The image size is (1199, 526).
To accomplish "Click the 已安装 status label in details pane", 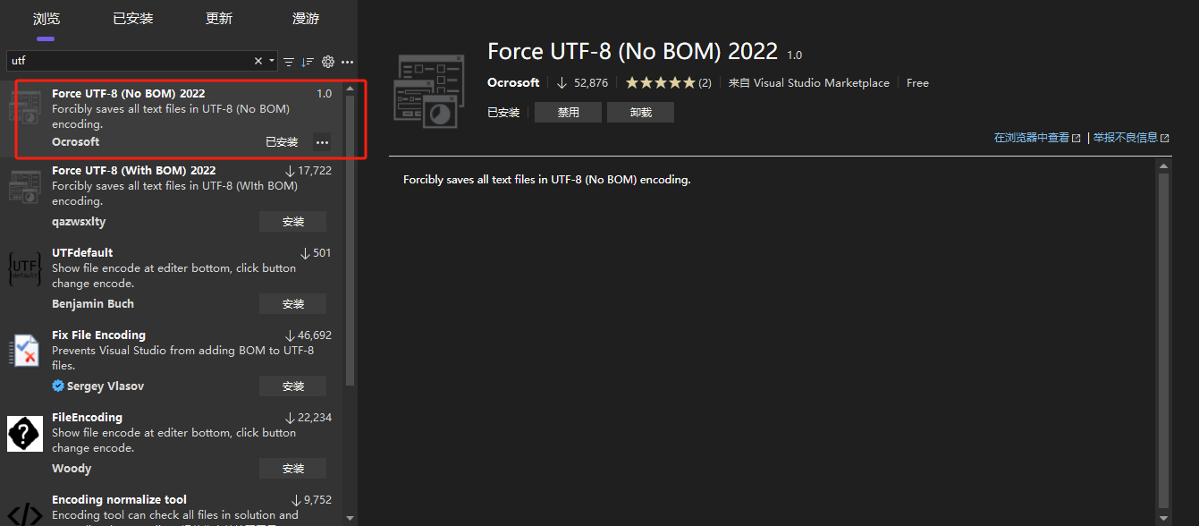I will [x=503, y=113].
